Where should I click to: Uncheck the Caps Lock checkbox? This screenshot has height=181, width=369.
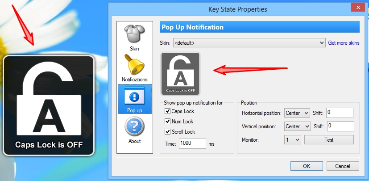167,111
